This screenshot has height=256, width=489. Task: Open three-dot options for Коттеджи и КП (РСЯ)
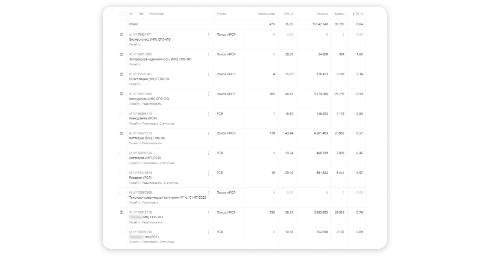(x=209, y=153)
